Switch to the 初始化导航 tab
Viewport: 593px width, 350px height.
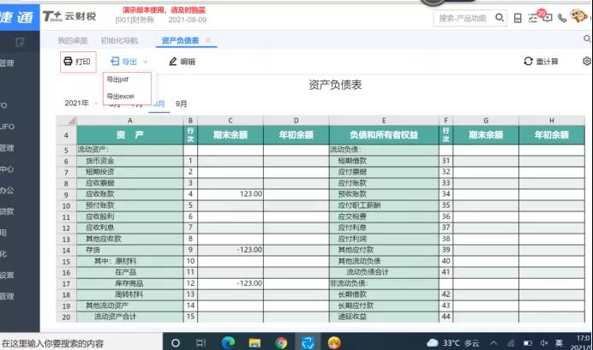[x=119, y=40]
